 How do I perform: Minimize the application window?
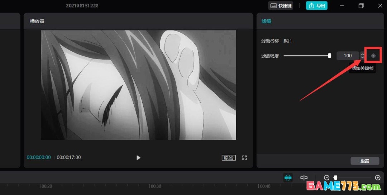click(x=342, y=6)
